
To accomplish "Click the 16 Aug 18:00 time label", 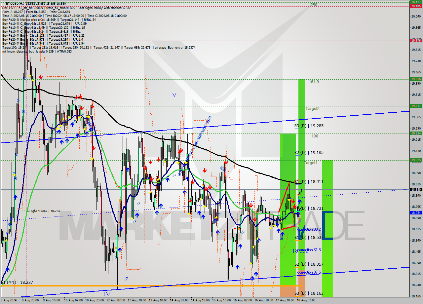I will 263,300.
